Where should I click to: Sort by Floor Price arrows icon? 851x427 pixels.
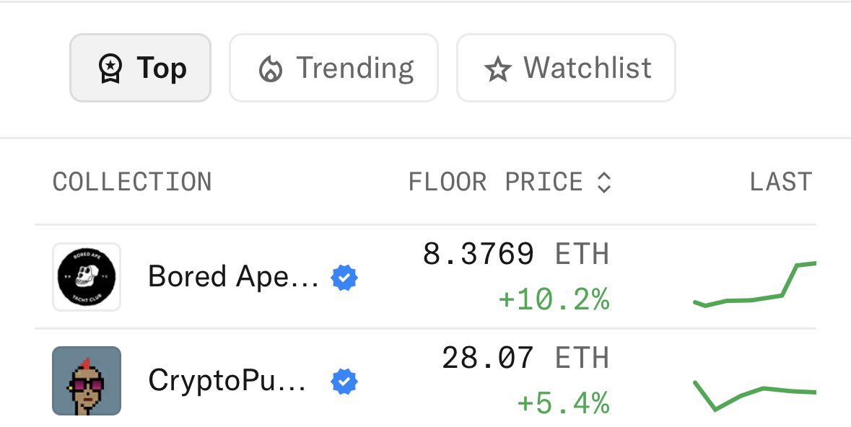tap(604, 182)
